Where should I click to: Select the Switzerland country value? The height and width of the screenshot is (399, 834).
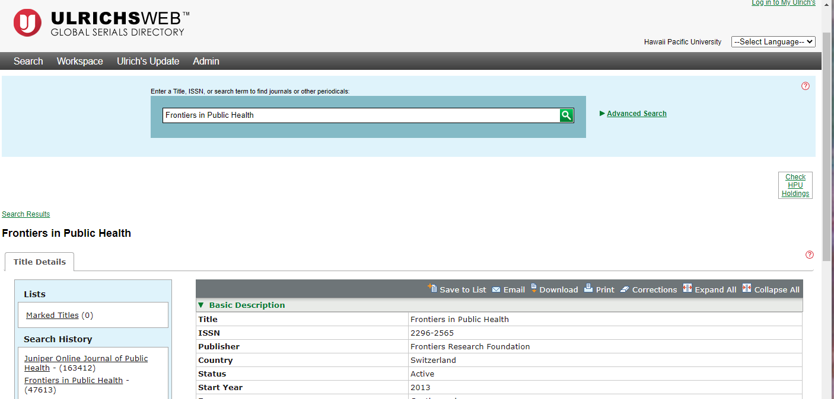tap(433, 361)
